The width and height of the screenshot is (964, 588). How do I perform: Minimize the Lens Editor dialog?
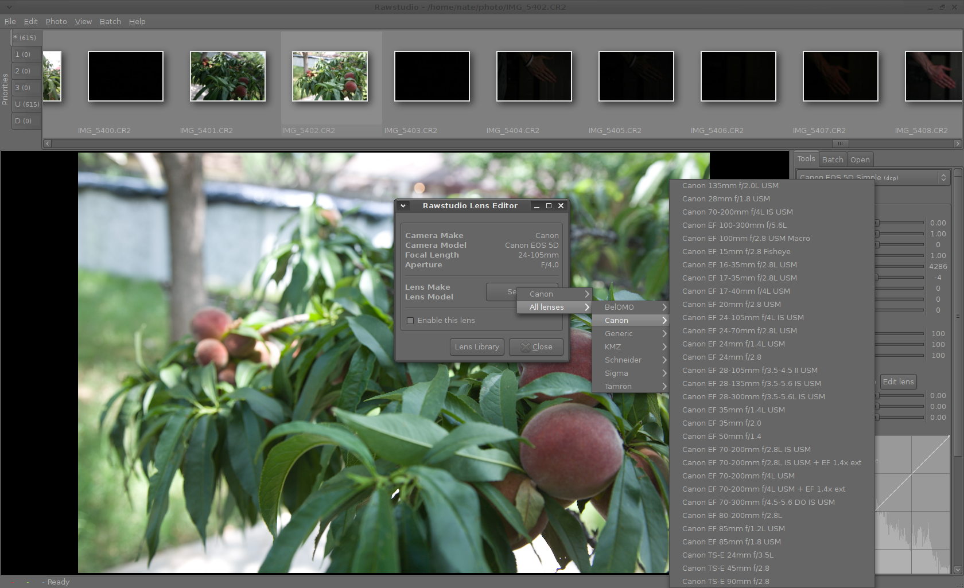(537, 206)
